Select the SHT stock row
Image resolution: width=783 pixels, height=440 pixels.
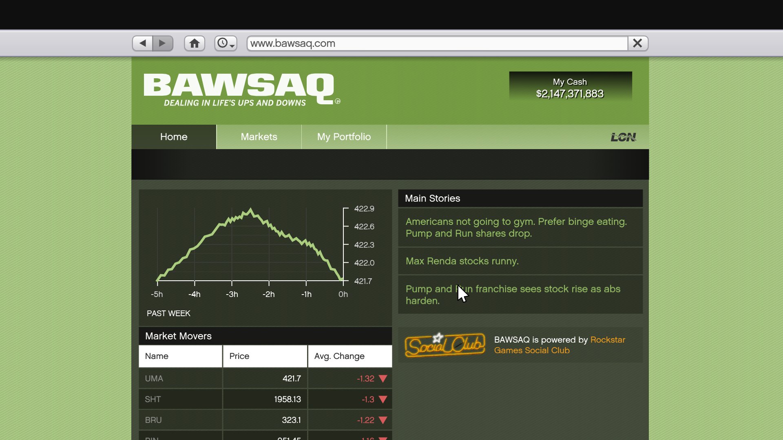265,399
